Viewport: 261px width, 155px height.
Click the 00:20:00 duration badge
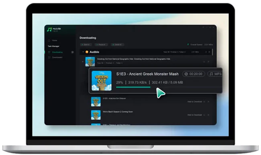click(194, 74)
